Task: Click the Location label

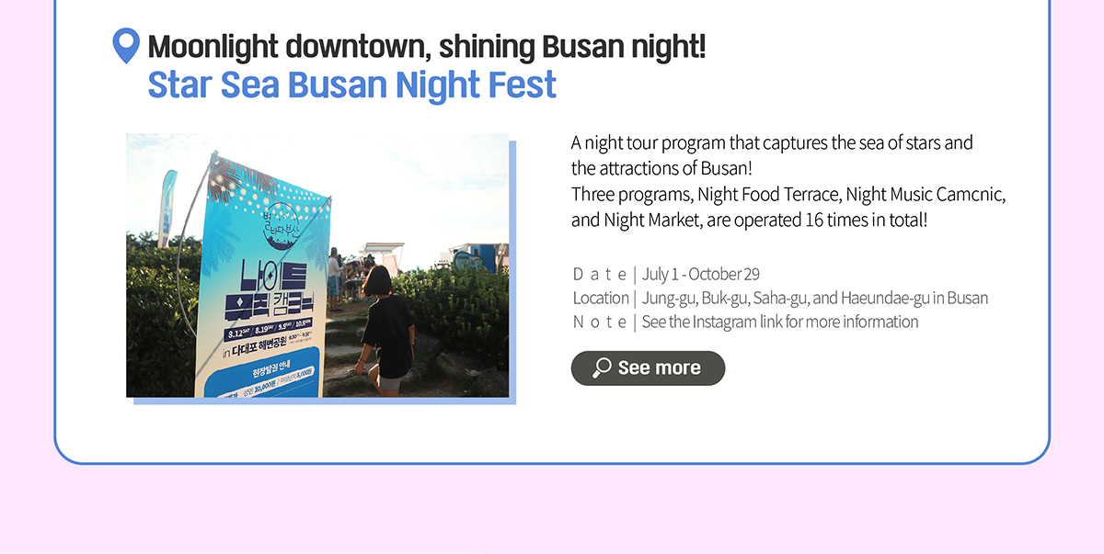Action: pos(600,298)
